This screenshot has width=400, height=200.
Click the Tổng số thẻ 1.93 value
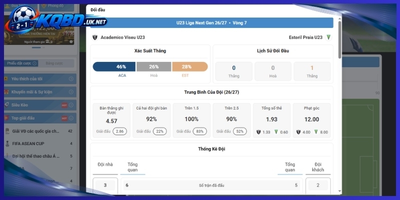[271, 119]
